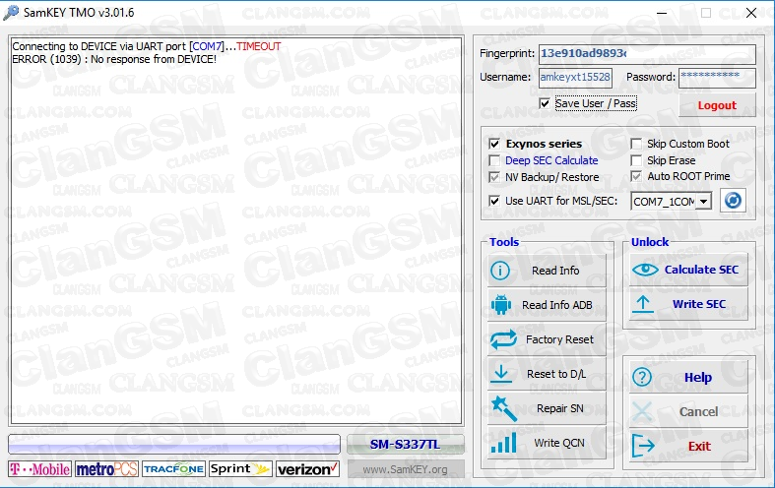Select the T-Mobile carrier logo
The width and height of the screenshot is (775, 488).
pyautogui.click(x=40, y=469)
